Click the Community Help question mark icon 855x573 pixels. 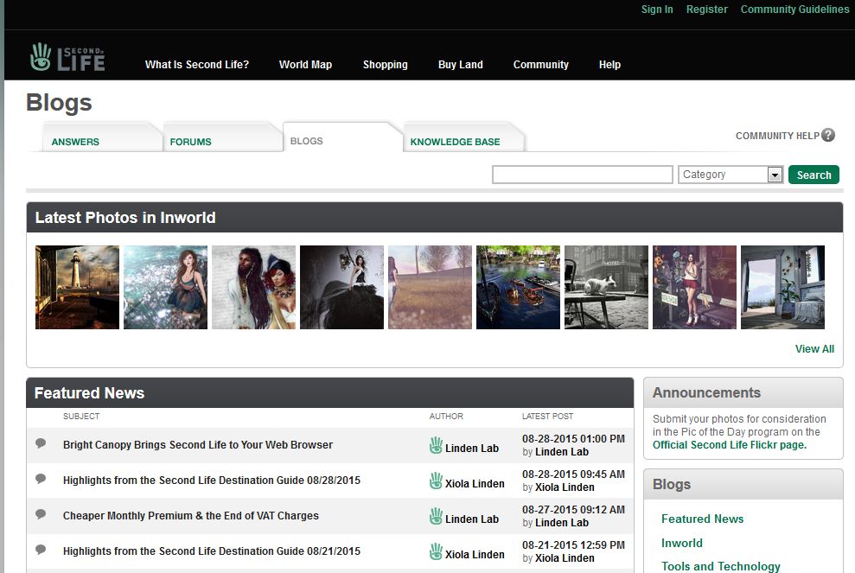point(828,136)
